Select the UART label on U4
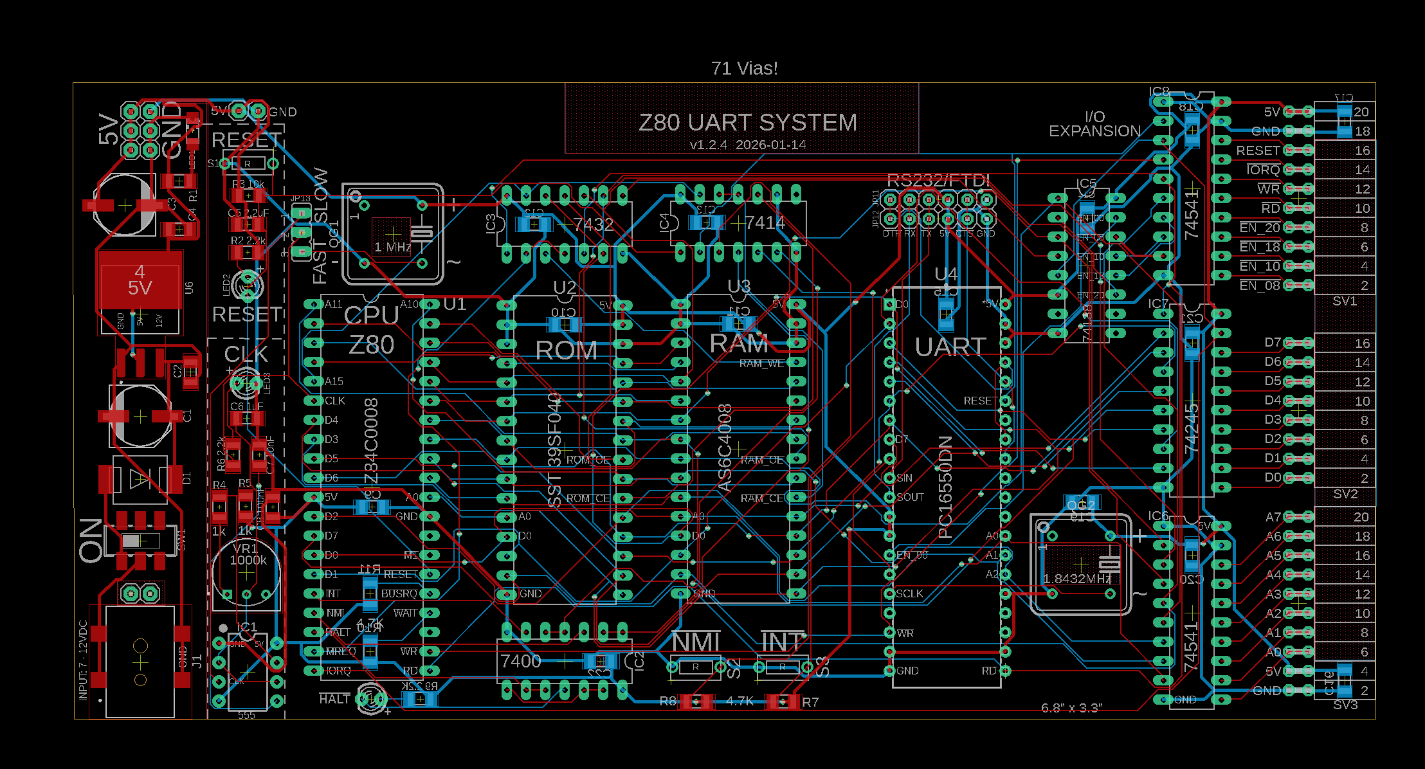The image size is (1425, 769). coord(950,347)
